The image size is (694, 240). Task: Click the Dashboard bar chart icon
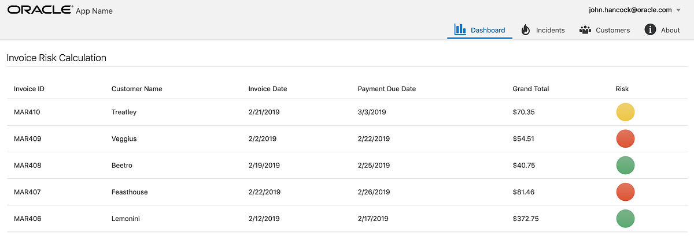(x=460, y=29)
